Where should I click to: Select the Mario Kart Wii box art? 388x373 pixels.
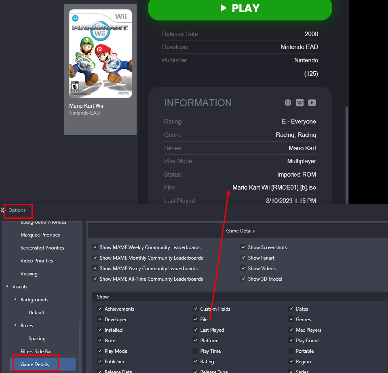(101, 53)
